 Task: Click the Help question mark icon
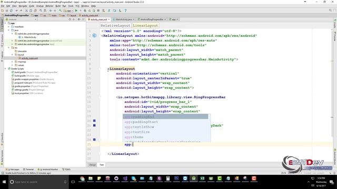pos(125,10)
